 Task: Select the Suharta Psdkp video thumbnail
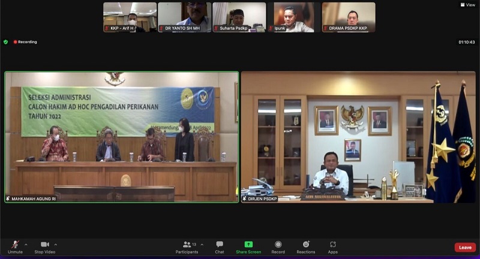[239, 17]
